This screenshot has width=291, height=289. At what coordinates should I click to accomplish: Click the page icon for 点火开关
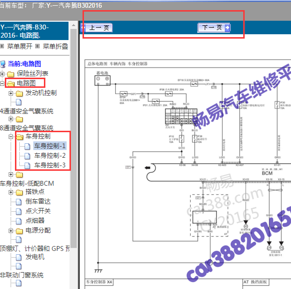point(18,211)
